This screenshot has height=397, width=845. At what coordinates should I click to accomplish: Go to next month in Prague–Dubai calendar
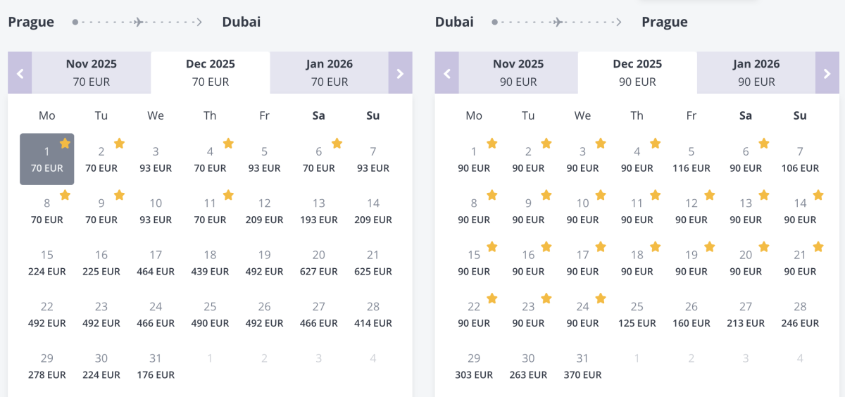400,73
